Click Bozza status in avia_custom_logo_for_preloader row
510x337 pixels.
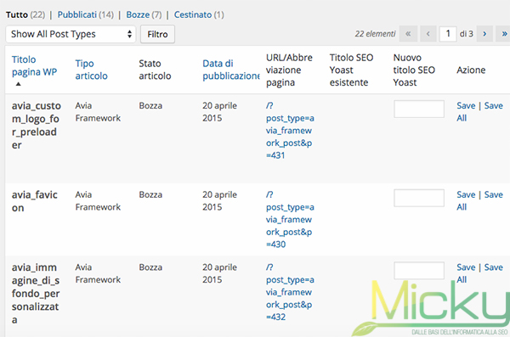click(150, 105)
